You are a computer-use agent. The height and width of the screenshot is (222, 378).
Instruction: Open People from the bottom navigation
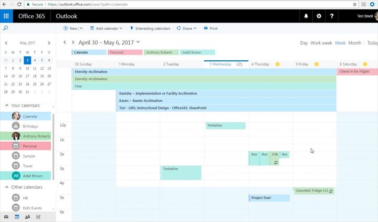(x=27, y=217)
